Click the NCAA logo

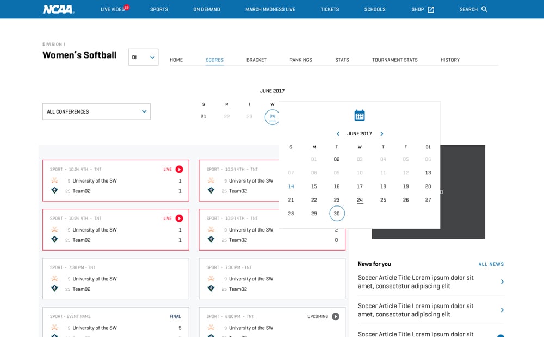pos(58,9)
